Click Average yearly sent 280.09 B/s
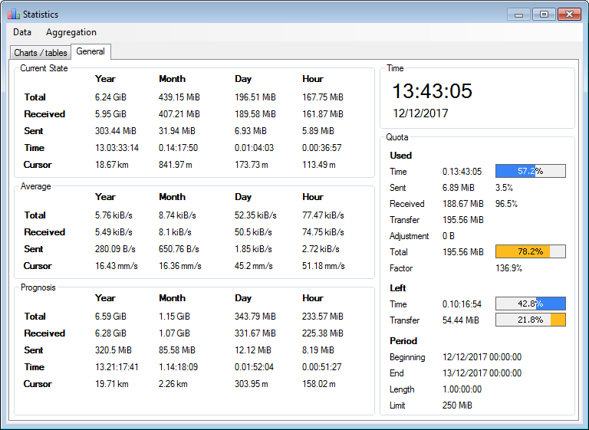 click(x=115, y=249)
